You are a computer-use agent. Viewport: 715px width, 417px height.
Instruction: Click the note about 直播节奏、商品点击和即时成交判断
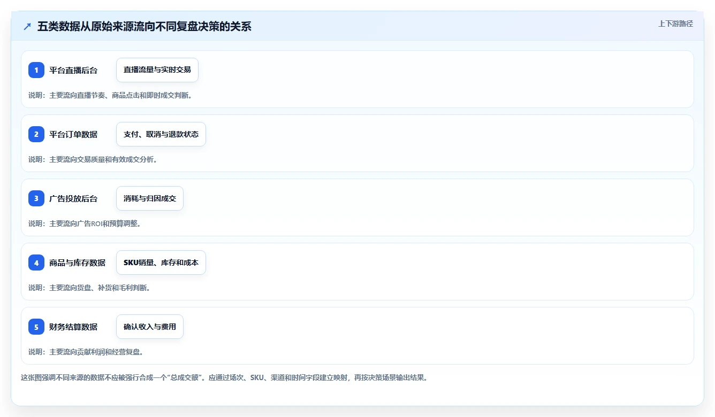coord(110,95)
